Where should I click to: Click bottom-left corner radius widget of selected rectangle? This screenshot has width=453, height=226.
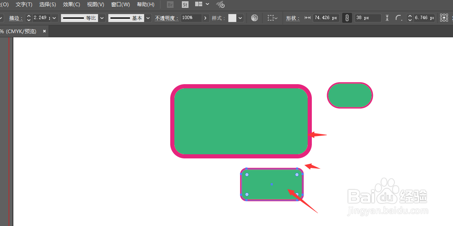tap(247, 194)
